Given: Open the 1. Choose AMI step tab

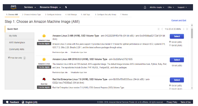Looking at the screenshot, I should click(12, 14).
